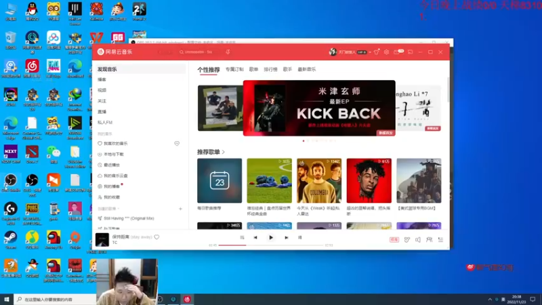Screen dimensions: 542x305
Task: Switch to 个性推荐 tab
Action: [209, 70]
